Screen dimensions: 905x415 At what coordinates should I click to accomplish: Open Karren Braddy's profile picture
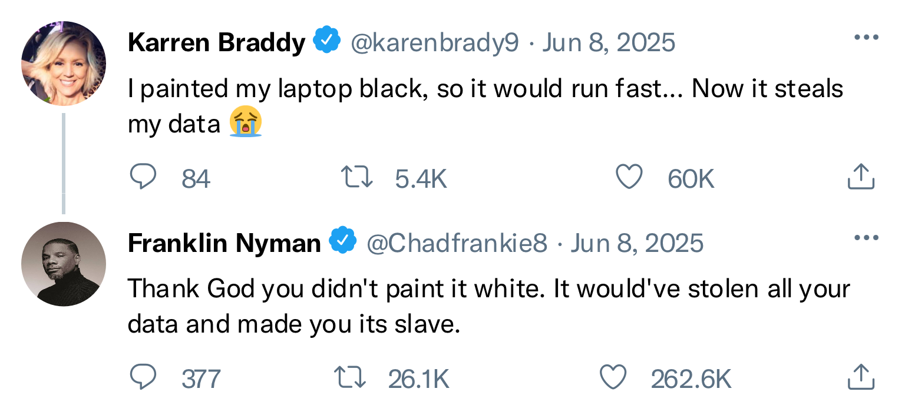pos(64,64)
